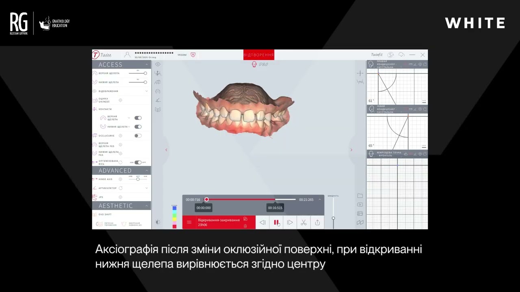Viewport: 520px width, 292px height.
Task: Click the Twim logo icon
Action: coord(96,55)
